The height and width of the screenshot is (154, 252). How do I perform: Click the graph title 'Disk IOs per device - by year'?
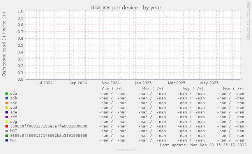(126, 7)
